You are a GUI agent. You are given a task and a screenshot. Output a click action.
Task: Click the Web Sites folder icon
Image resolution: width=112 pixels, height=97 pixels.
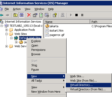pos(11,34)
